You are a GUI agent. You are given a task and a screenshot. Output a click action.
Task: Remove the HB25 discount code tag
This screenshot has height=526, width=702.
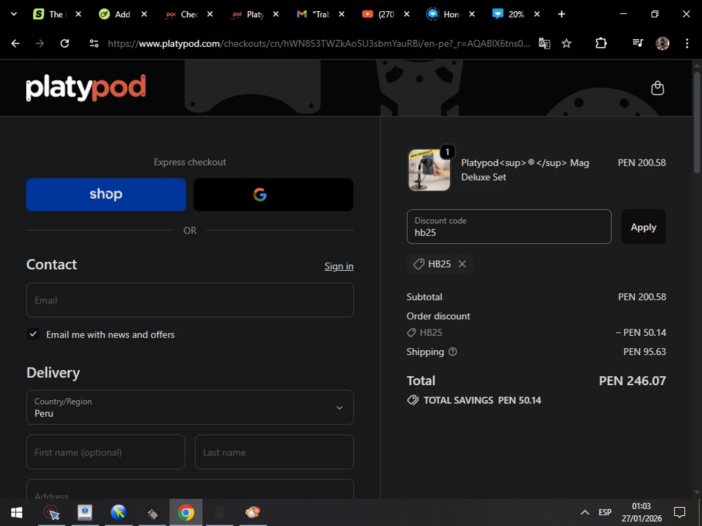point(462,264)
